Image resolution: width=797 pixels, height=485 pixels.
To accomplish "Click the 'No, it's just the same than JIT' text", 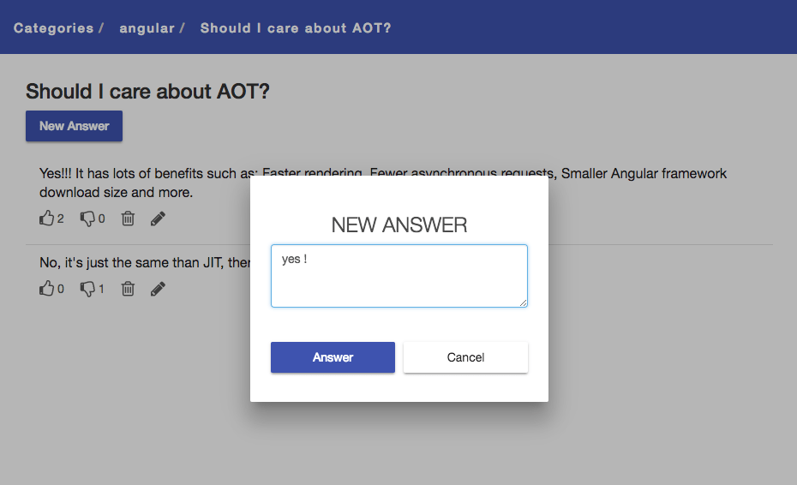I will click(145, 262).
